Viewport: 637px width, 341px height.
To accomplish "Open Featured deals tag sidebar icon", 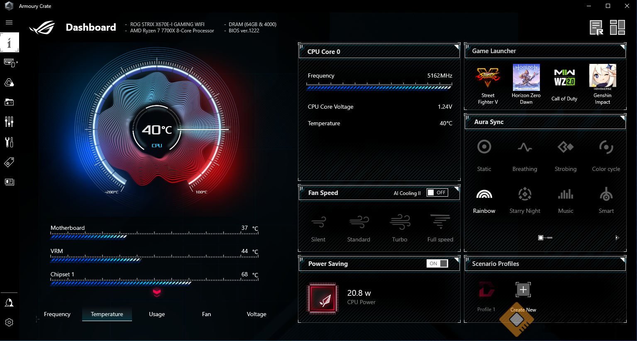I will [x=9, y=162].
